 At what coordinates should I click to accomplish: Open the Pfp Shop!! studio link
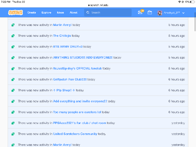[x=64, y=90]
